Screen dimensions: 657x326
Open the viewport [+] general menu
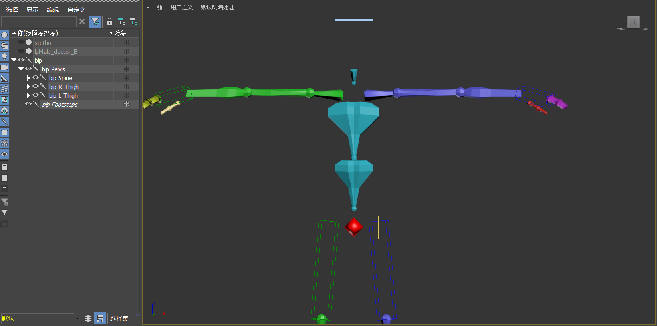click(148, 7)
